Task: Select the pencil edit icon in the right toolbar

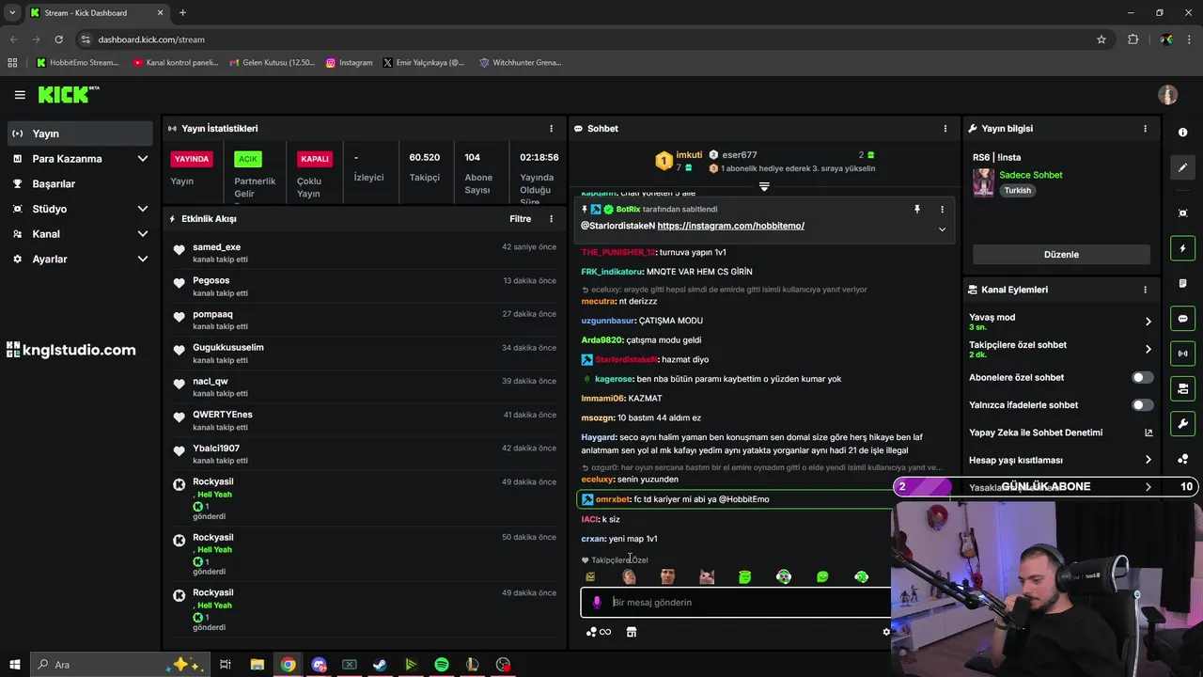Action: tap(1182, 167)
